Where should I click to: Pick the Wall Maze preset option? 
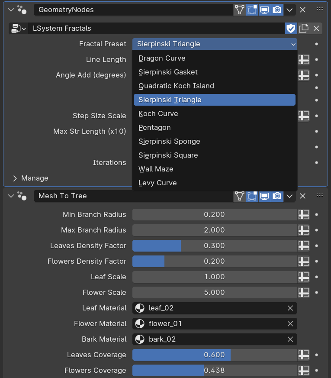coord(156,169)
